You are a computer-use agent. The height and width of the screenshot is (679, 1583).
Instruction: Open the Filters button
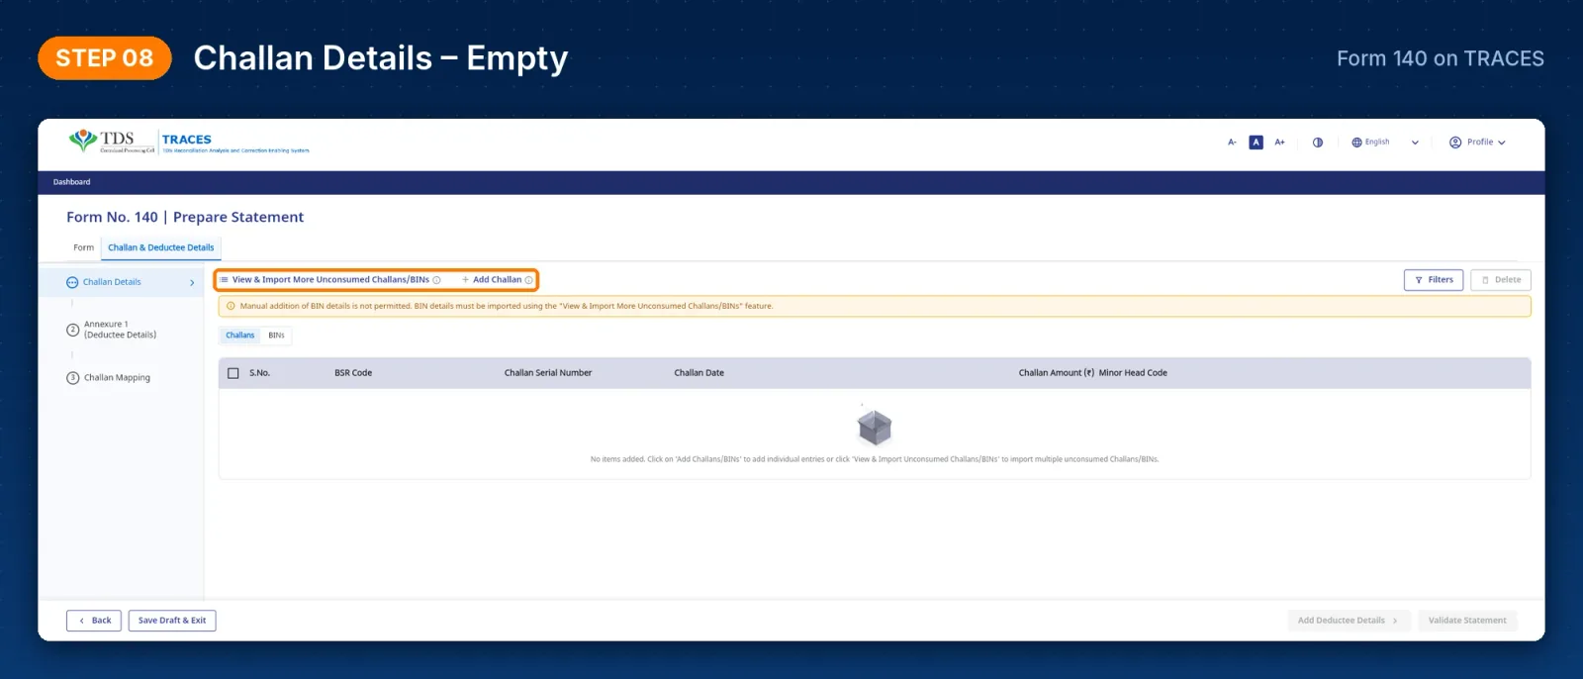click(1434, 280)
